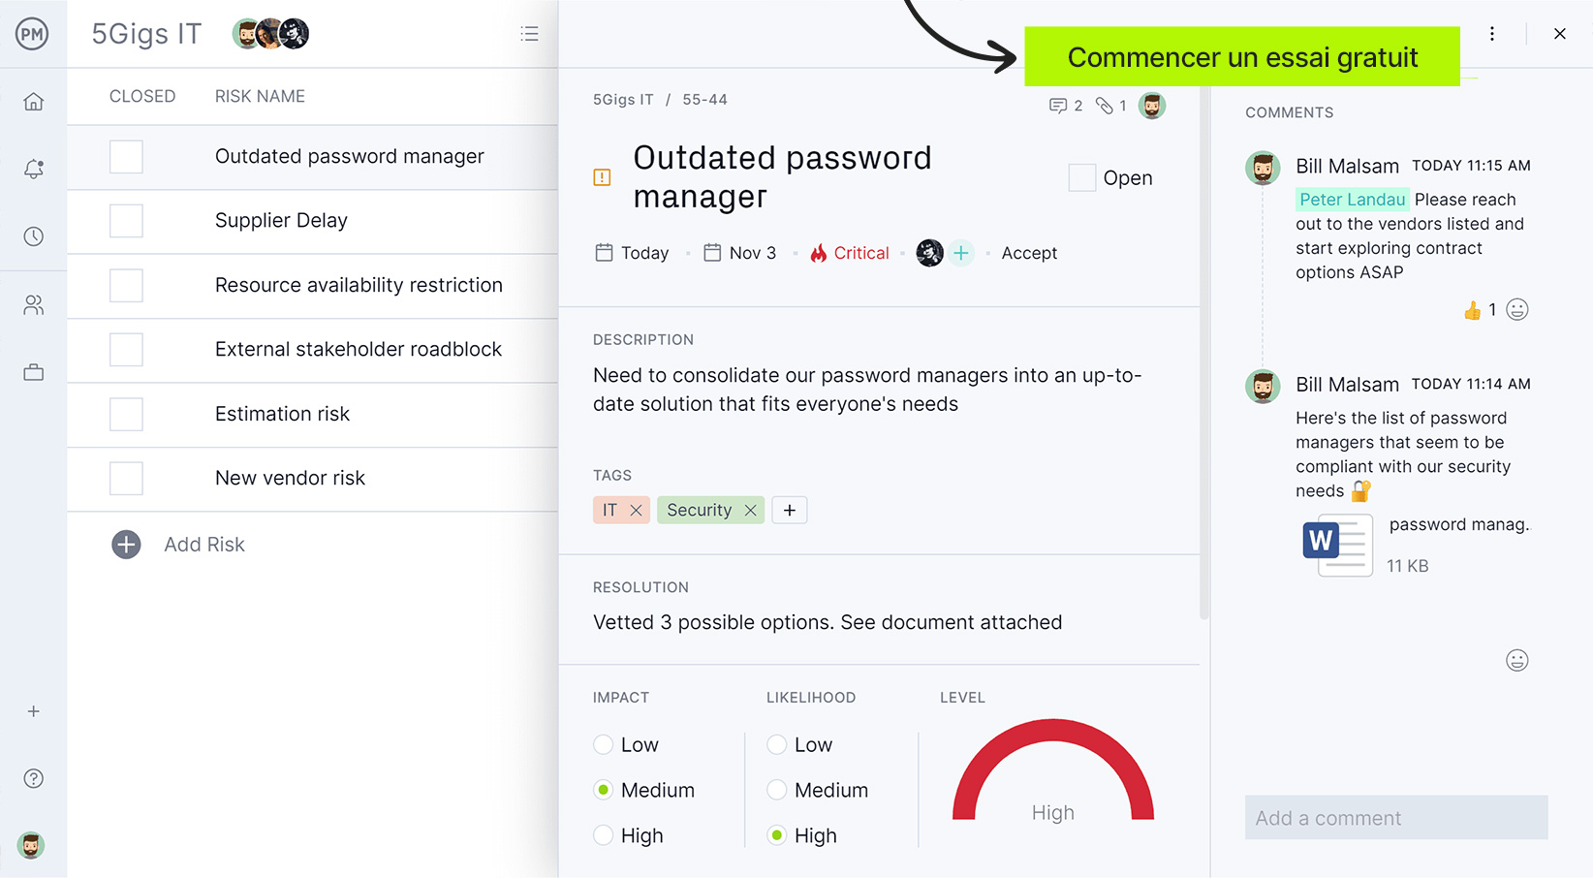Viewport: 1593px width, 878px height.
Task: Click the risk level gauge
Action: click(x=1052, y=770)
